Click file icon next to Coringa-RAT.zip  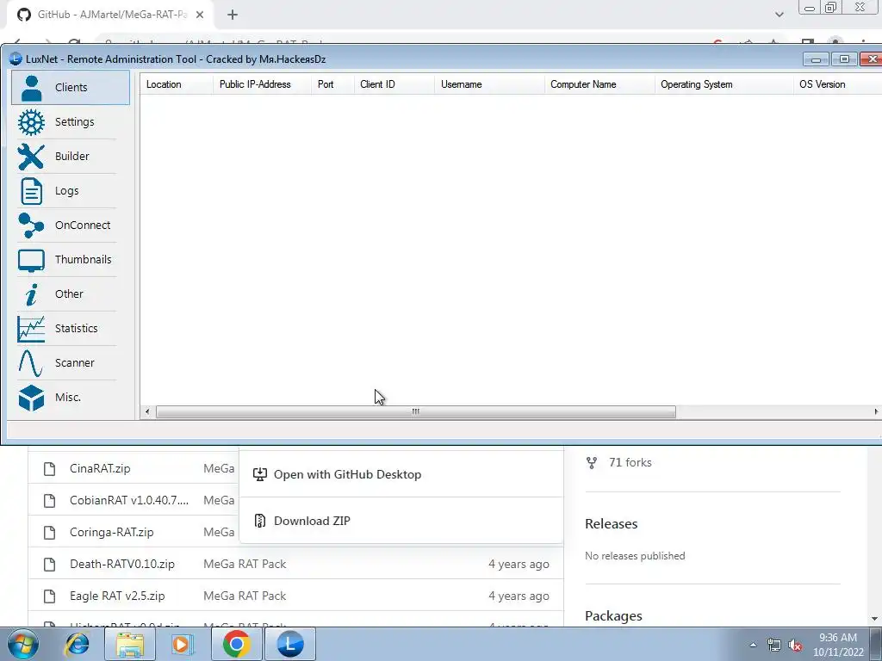[49, 532]
